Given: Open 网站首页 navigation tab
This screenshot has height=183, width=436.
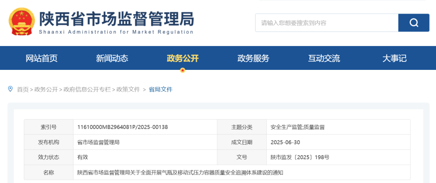Looking at the screenshot, I should (42, 58).
